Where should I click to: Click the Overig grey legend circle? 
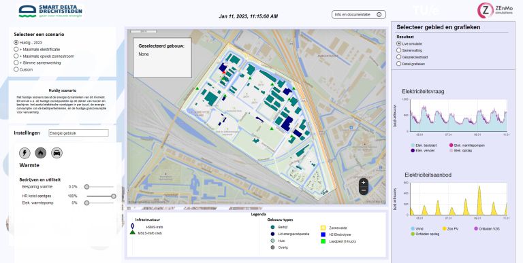272,247
